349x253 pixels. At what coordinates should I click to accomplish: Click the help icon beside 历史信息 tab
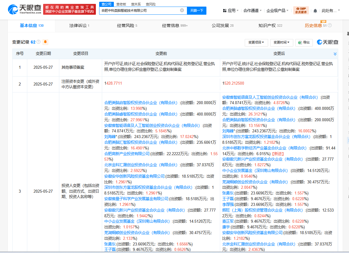click(x=330, y=26)
